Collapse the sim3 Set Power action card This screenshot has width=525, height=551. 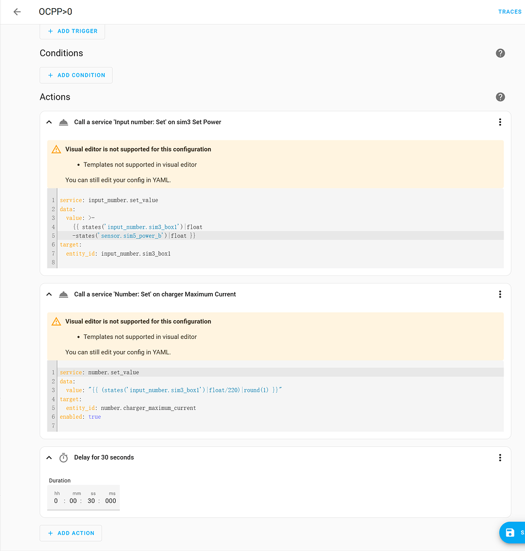(x=49, y=122)
